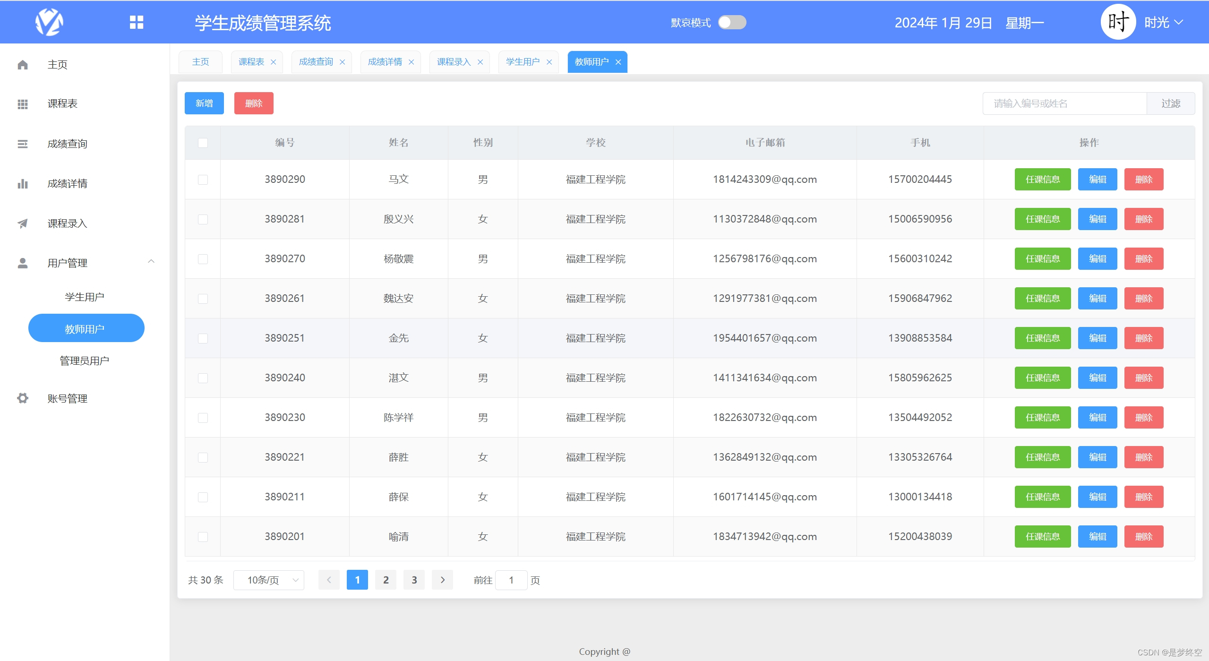This screenshot has height=661, width=1209.
Task: Collapse the 用户管理 menu
Action: [151, 261]
